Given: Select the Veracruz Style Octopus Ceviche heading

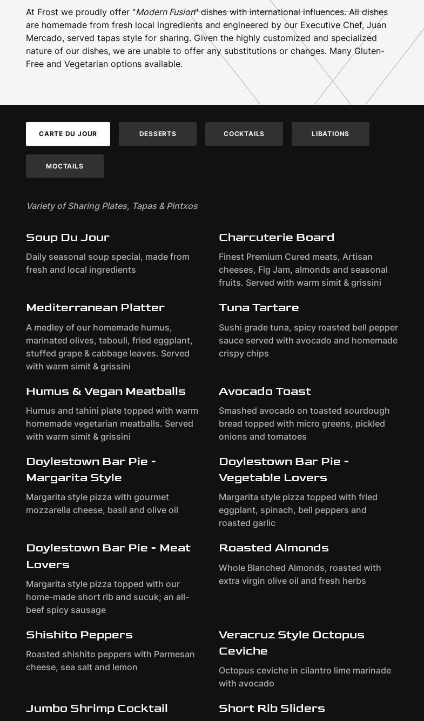Looking at the screenshot, I should (x=292, y=643).
